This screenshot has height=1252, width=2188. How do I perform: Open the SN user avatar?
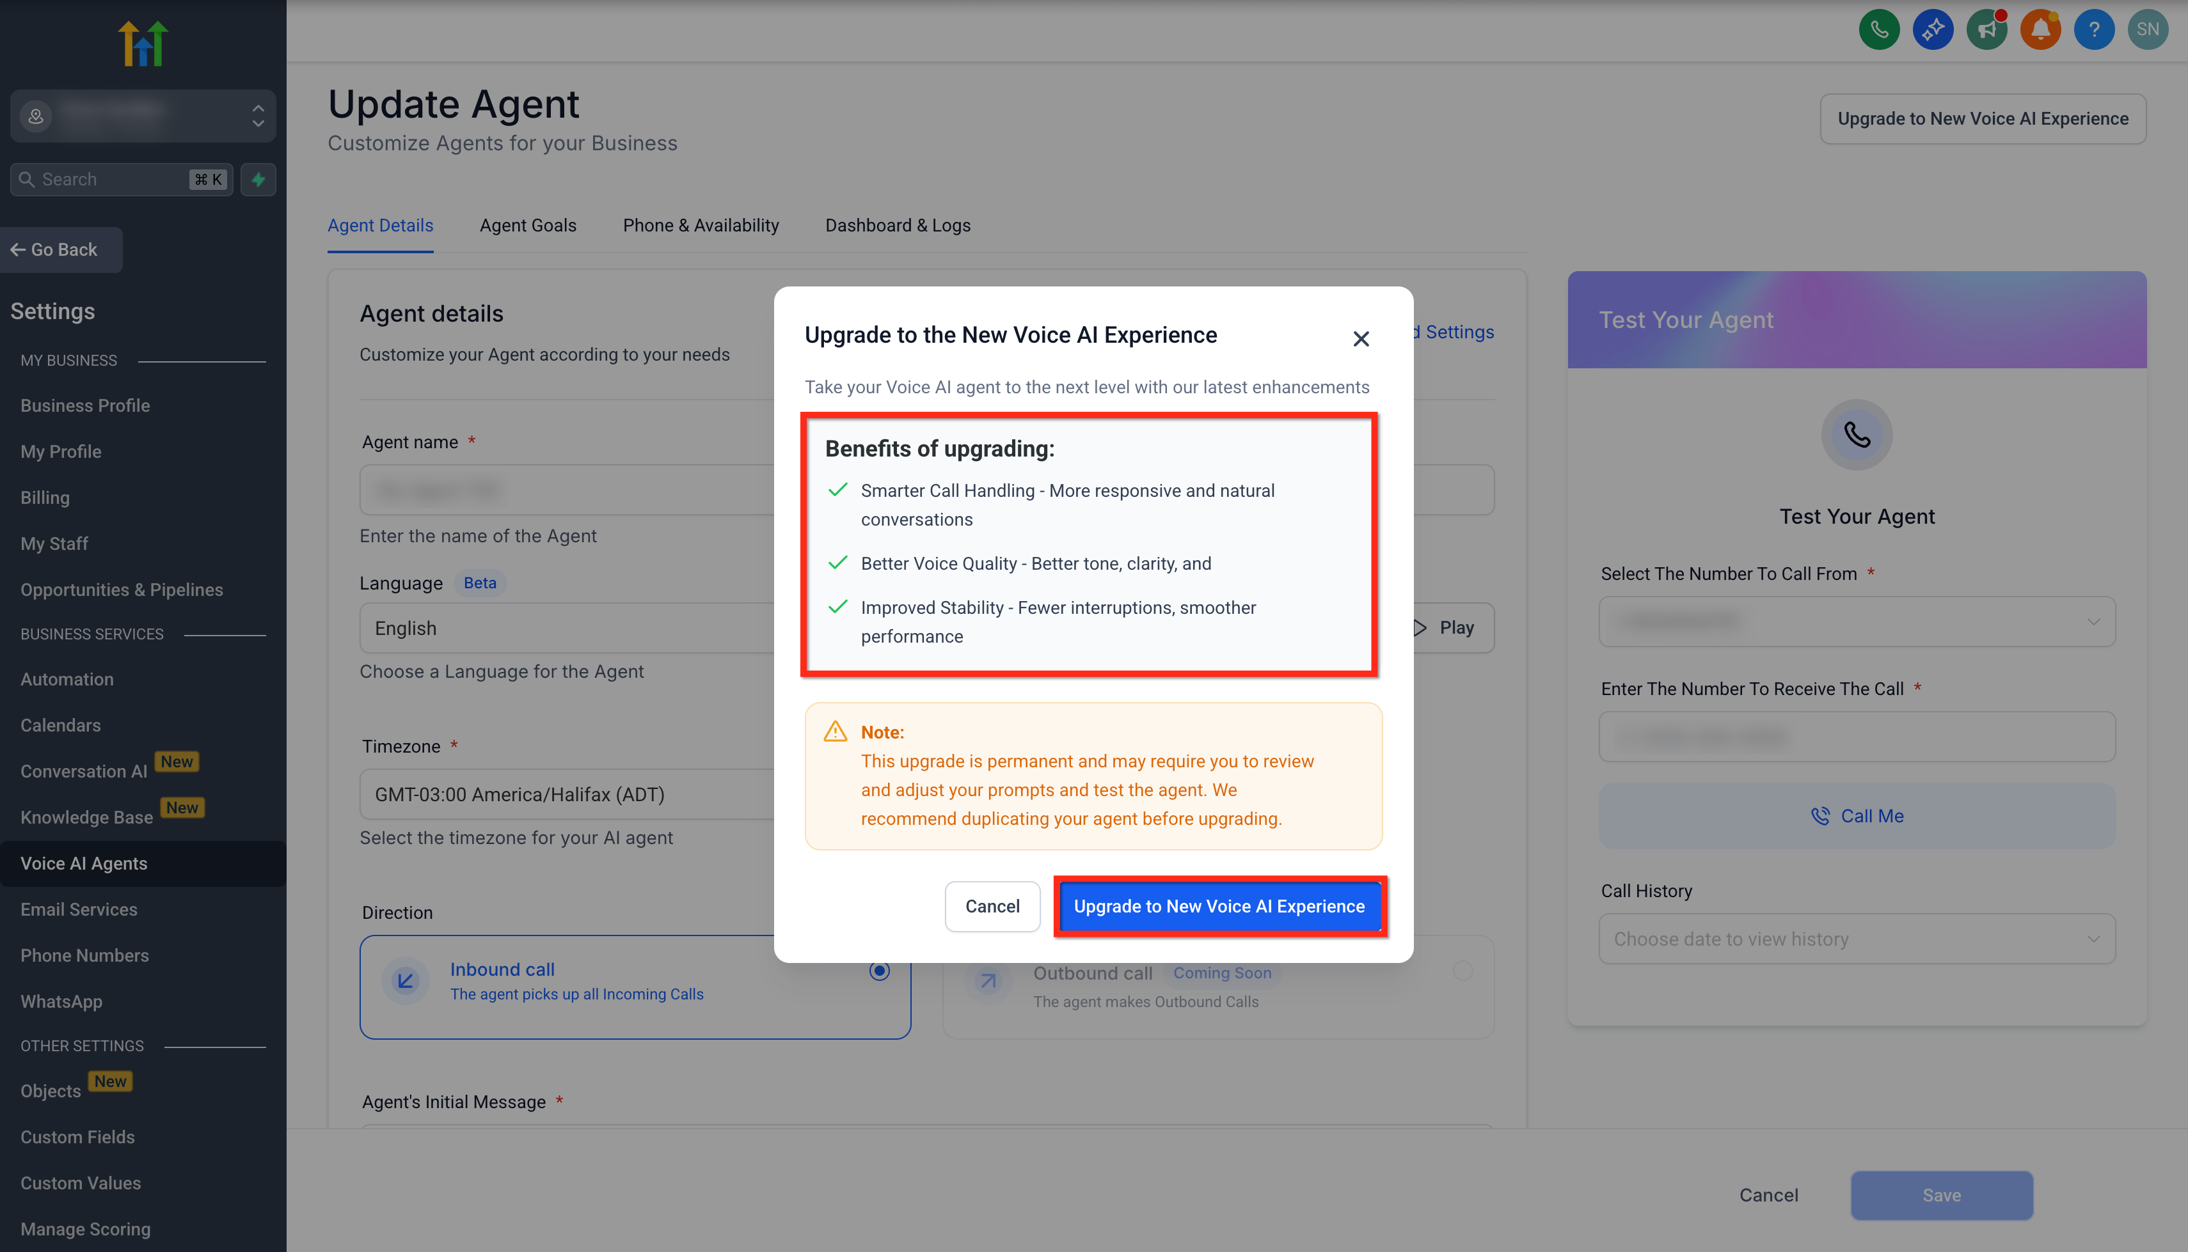pyautogui.click(x=2148, y=29)
